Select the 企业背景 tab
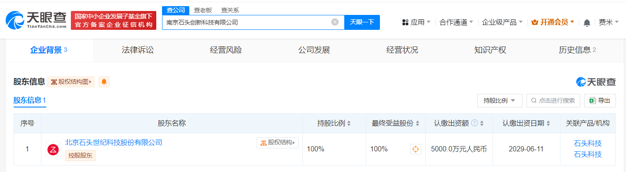 (49, 50)
